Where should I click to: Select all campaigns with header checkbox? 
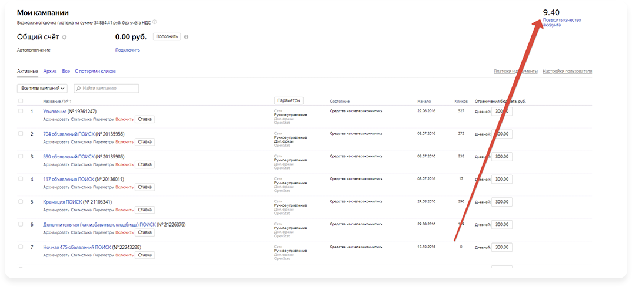tap(21, 101)
